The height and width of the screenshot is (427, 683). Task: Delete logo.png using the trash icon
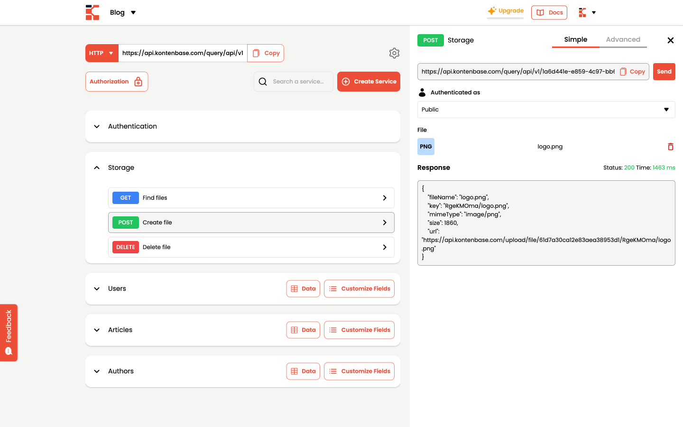pos(670,147)
